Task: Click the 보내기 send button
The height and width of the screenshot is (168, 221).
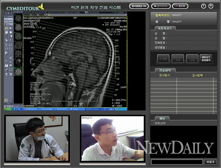Action: coord(210,162)
